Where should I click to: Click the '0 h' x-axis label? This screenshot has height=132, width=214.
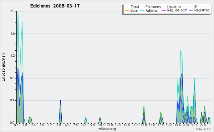point(16,125)
